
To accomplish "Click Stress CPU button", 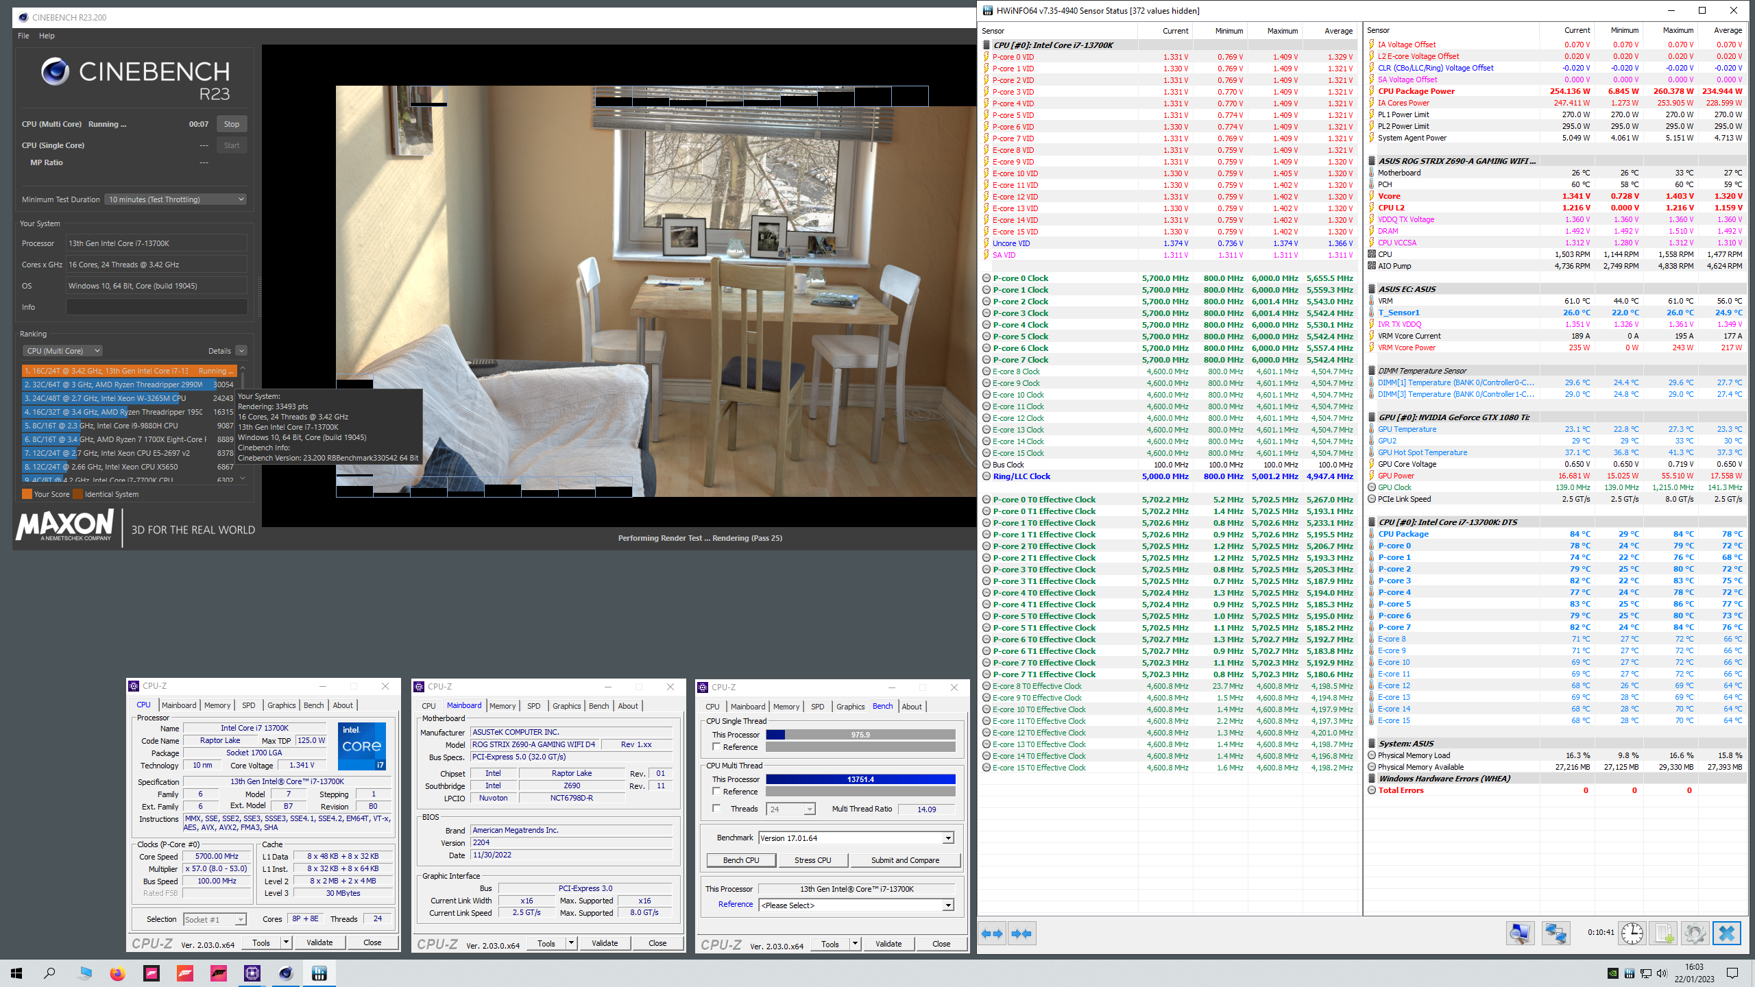I will pos(812,860).
